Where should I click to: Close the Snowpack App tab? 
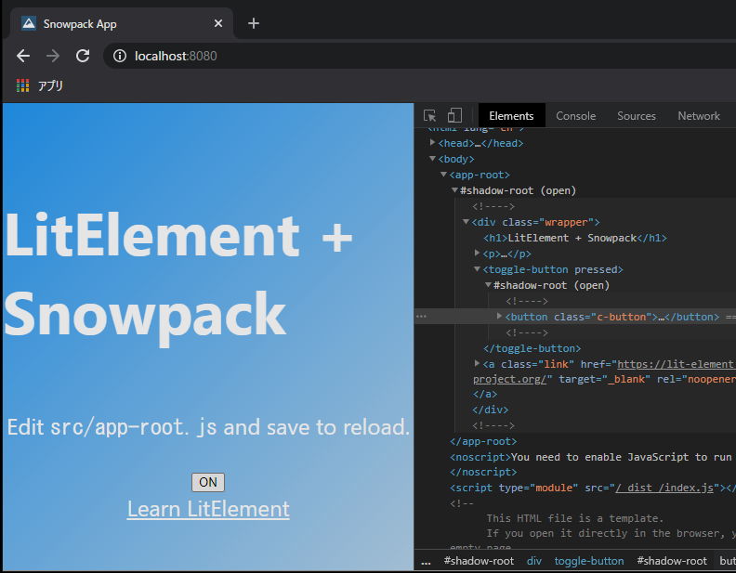[x=218, y=23]
